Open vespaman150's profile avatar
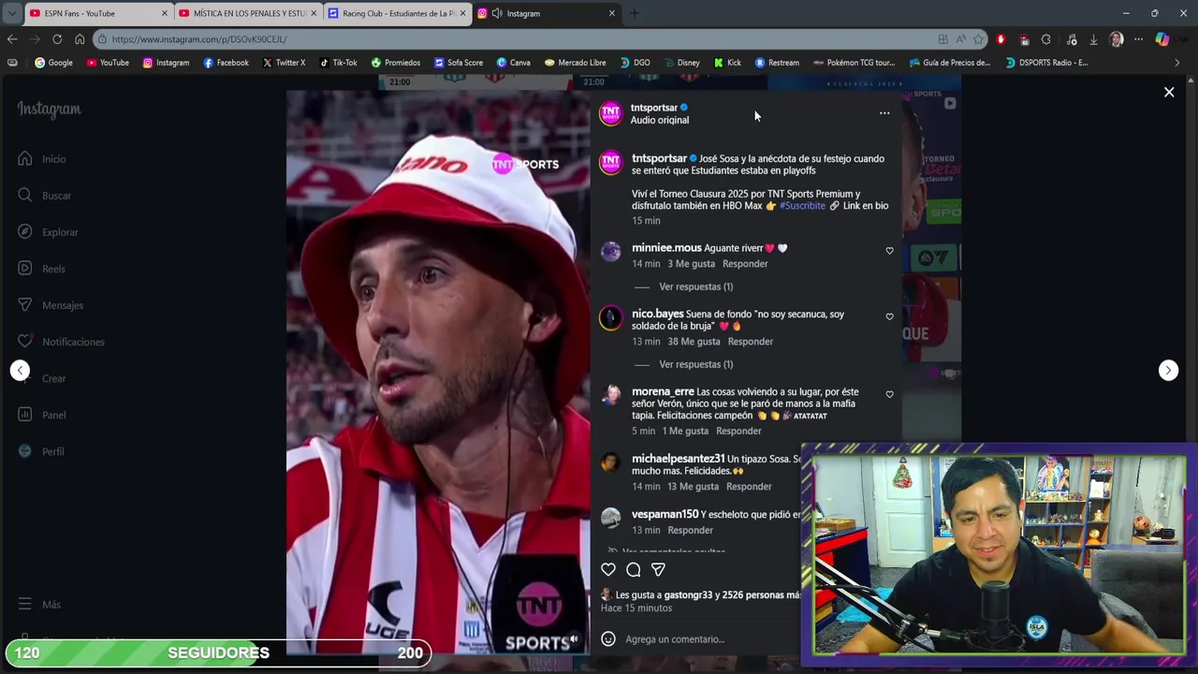This screenshot has height=674, width=1198. (x=610, y=518)
